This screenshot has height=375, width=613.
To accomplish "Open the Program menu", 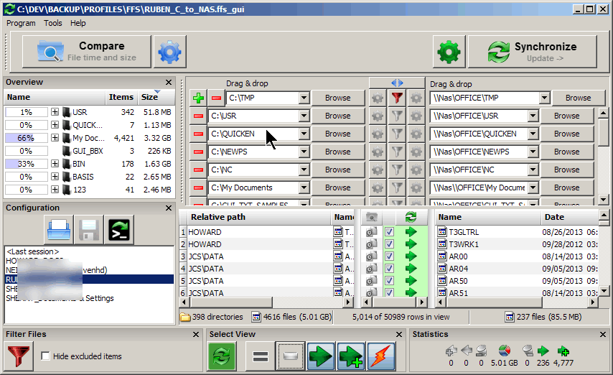I will pos(21,23).
